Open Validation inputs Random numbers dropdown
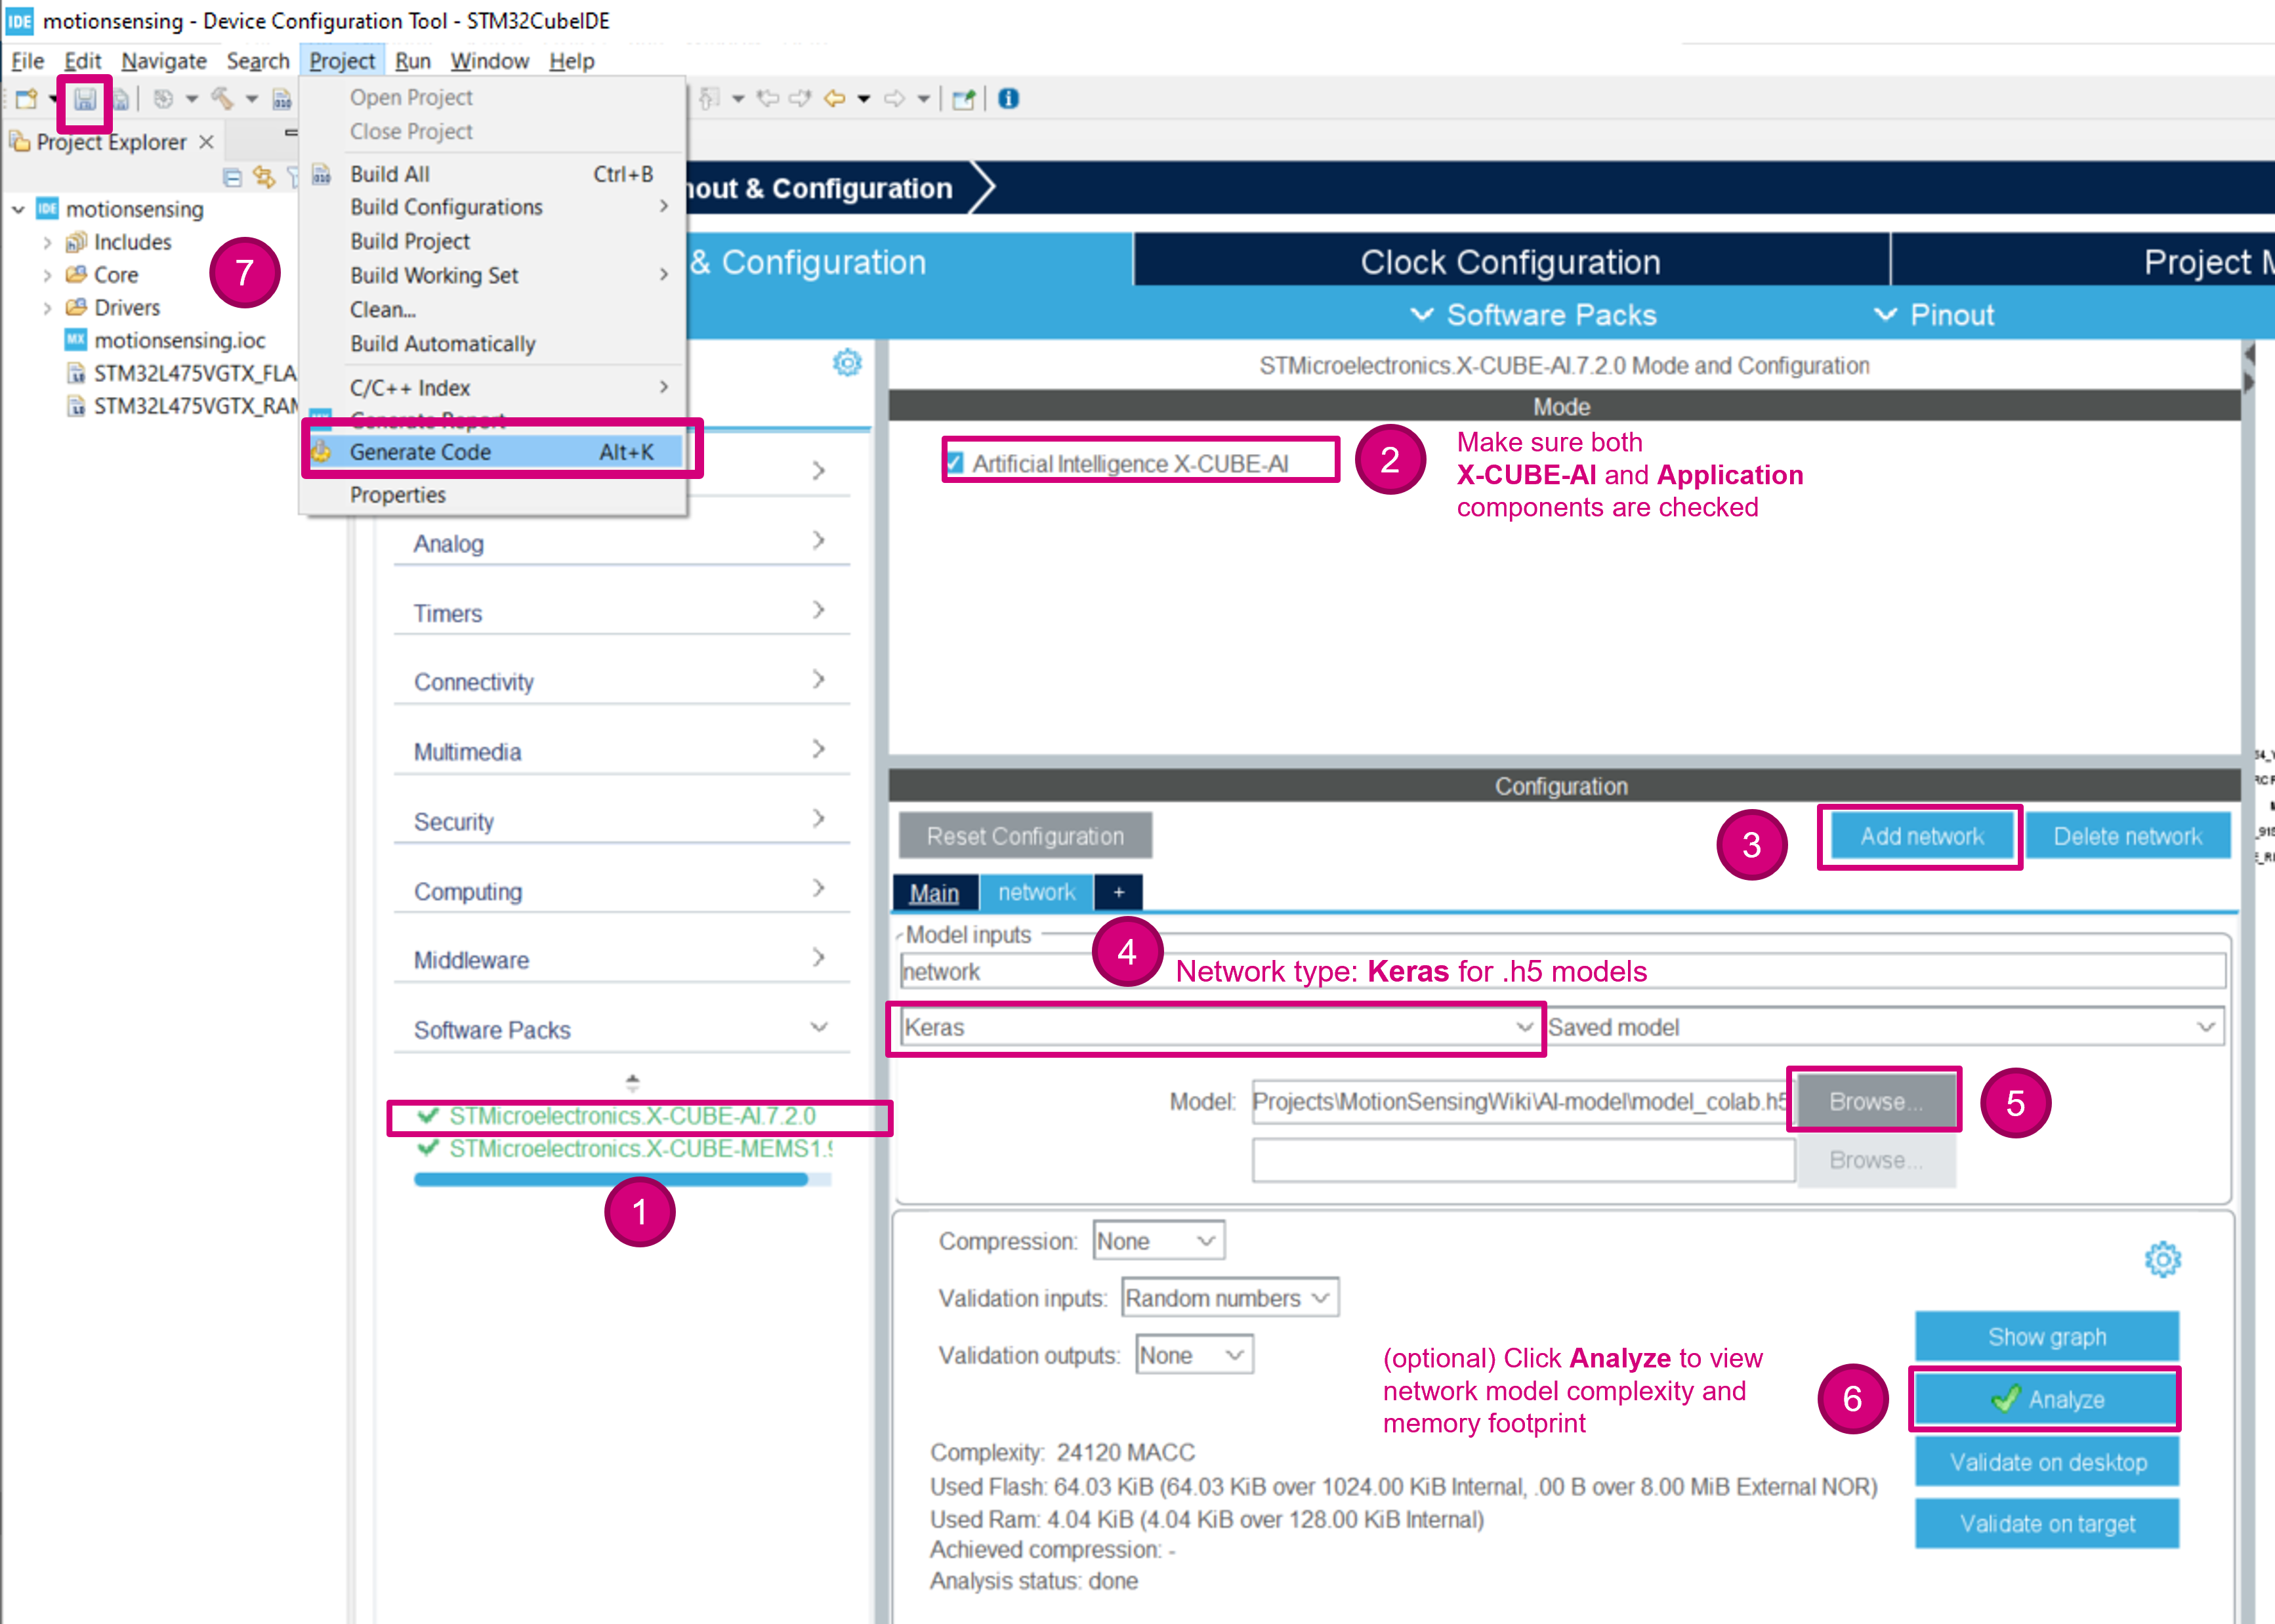This screenshot has width=2275, height=1624. [x=1229, y=1298]
